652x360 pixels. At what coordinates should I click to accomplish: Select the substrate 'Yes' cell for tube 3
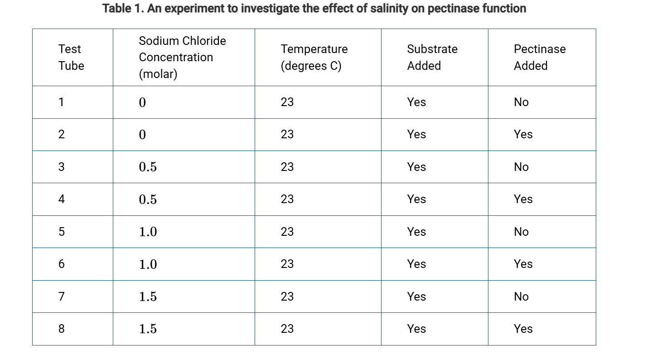point(416,167)
